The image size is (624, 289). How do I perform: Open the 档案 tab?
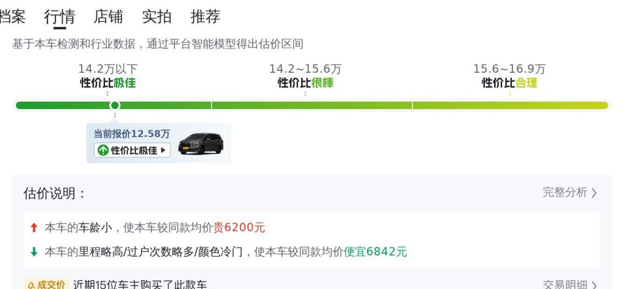(12, 17)
